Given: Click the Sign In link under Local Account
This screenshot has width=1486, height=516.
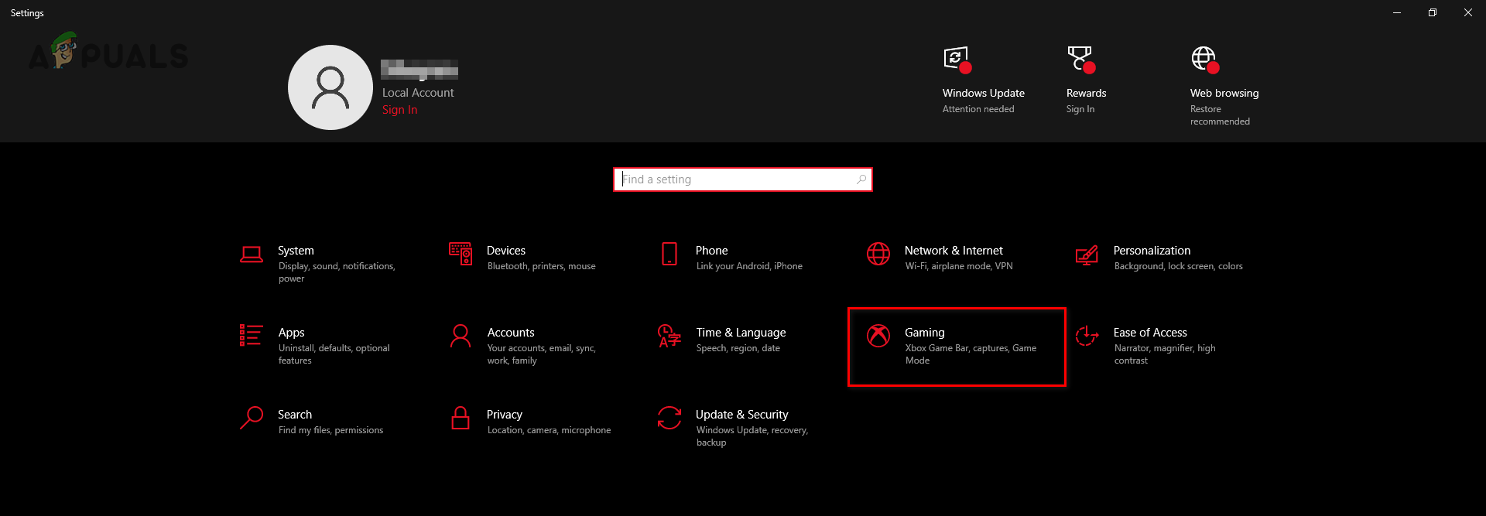Looking at the screenshot, I should pos(399,110).
